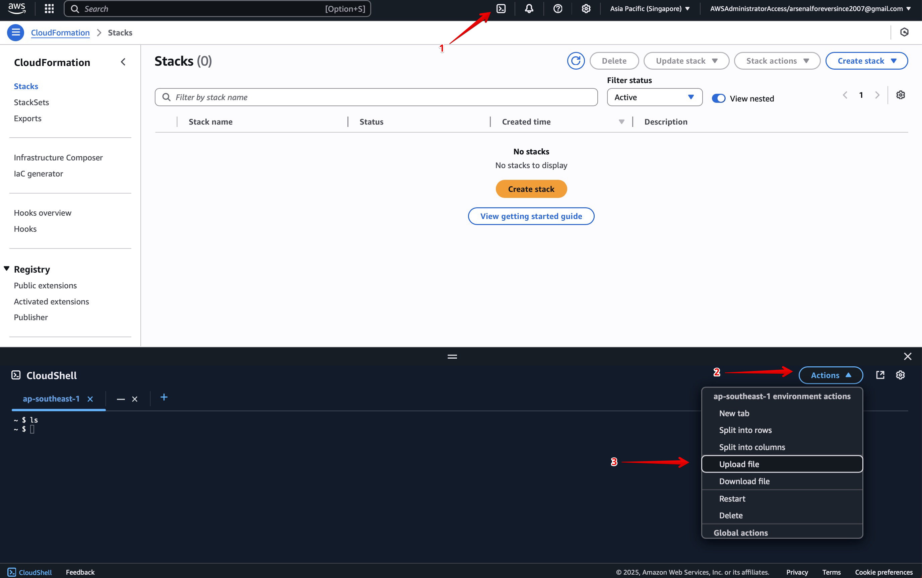This screenshot has height=578, width=922.
Task: Open the notifications bell
Action: pos(529,9)
